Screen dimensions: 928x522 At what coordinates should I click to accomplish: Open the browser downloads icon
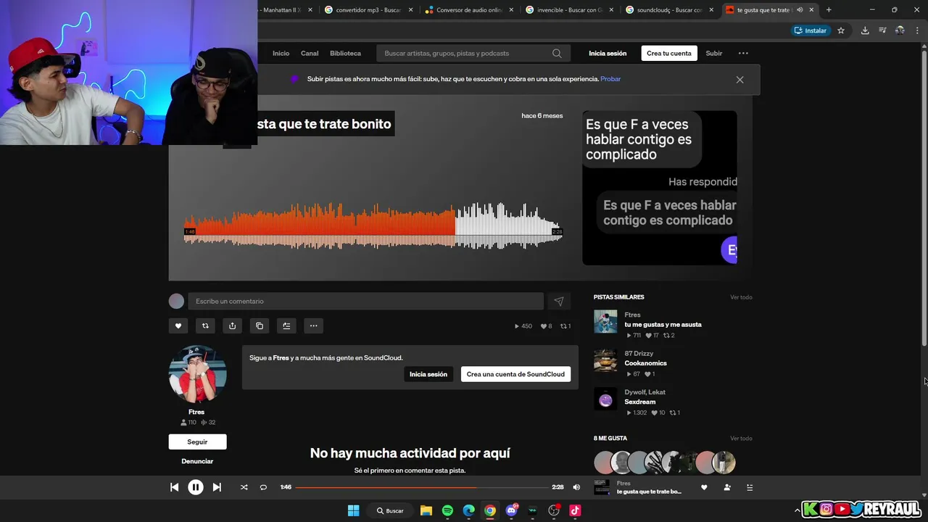(x=865, y=30)
